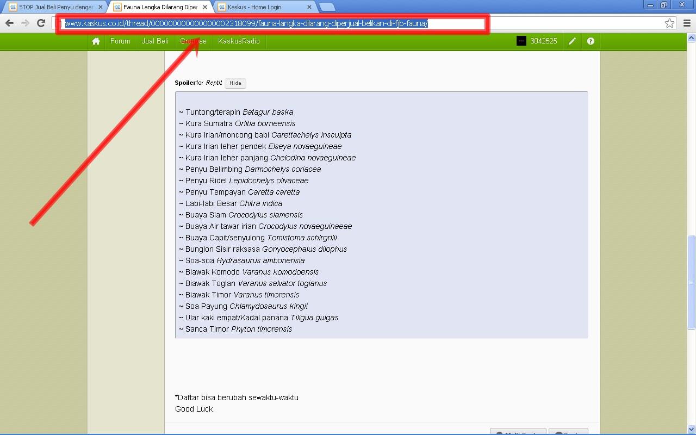Click Kura Irian leher pendek line
Viewport: 696px width, 435px height.
[x=260, y=146]
